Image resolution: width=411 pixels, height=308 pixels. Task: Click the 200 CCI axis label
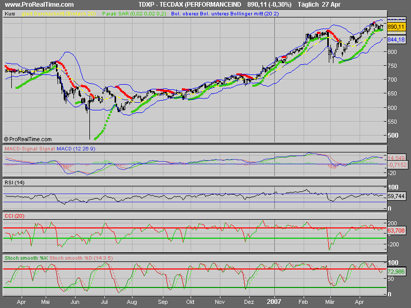(x=393, y=223)
